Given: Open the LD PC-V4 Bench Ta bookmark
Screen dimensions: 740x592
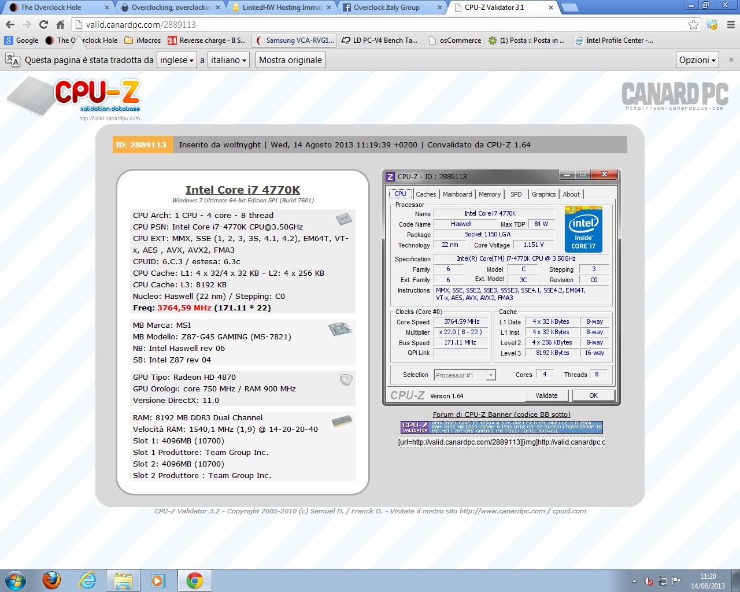Looking at the screenshot, I should click(380, 40).
